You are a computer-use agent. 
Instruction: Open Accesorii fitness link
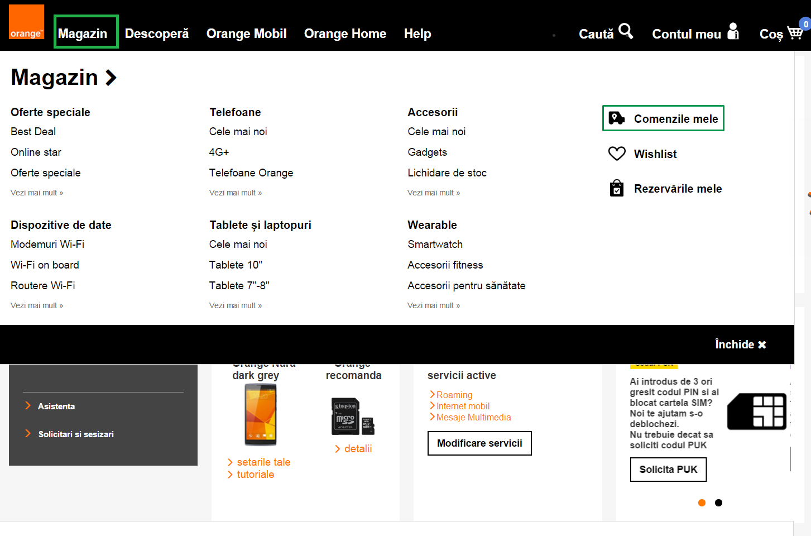pos(445,265)
